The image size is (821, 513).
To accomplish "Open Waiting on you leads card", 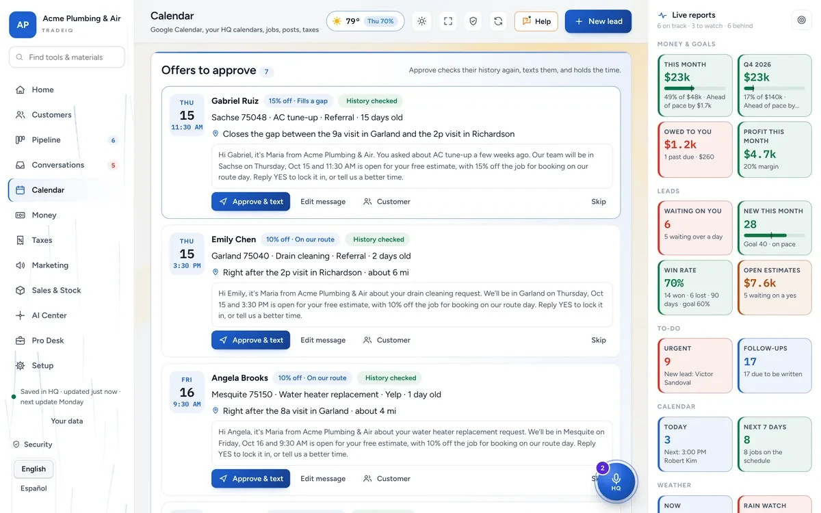I will [694, 228].
